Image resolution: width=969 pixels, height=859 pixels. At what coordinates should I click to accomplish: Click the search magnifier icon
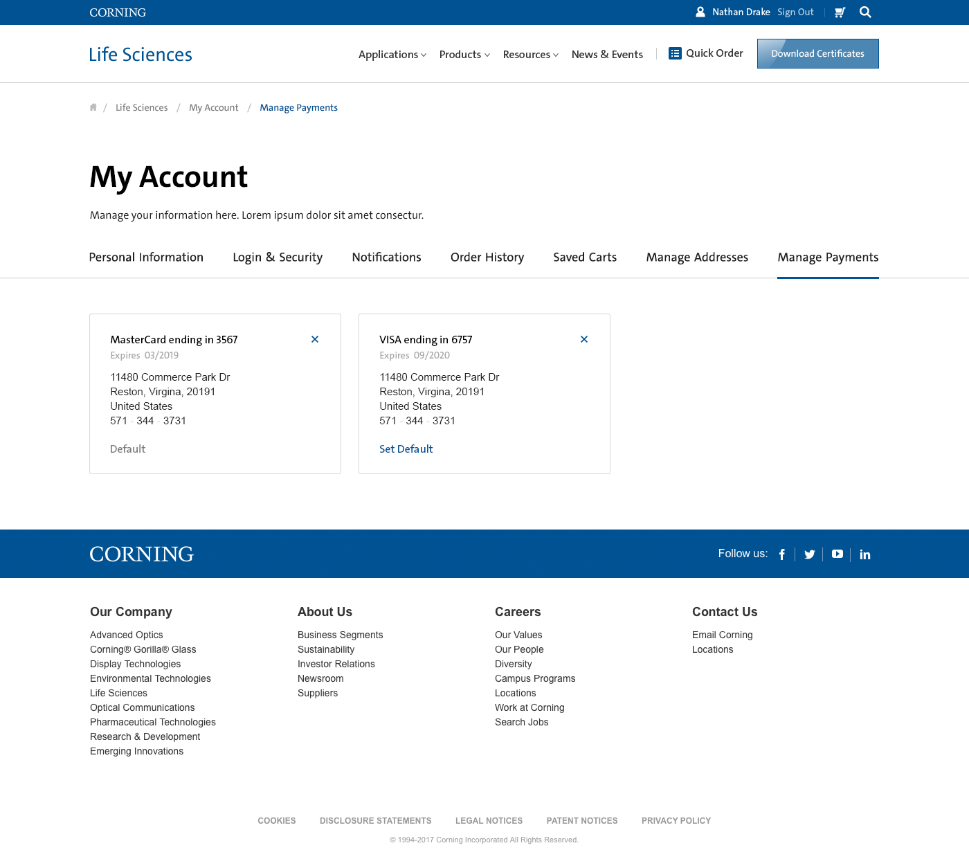coord(865,12)
